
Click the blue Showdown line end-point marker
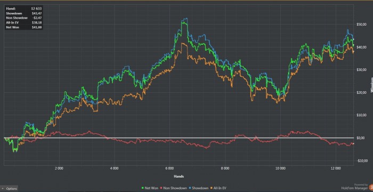[x=353, y=39]
